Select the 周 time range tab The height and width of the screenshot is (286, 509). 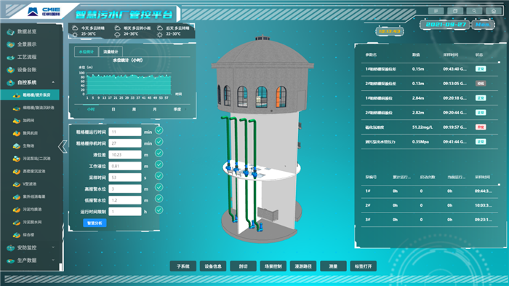[x=134, y=109]
